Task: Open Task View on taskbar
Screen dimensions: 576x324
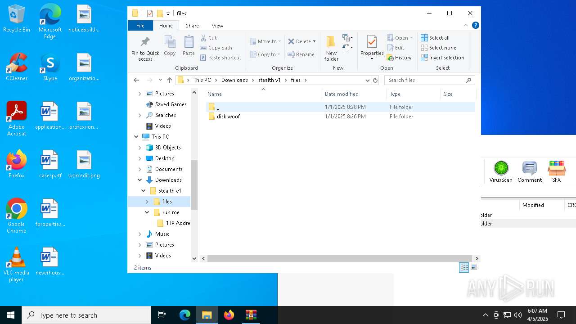Action: [162, 315]
